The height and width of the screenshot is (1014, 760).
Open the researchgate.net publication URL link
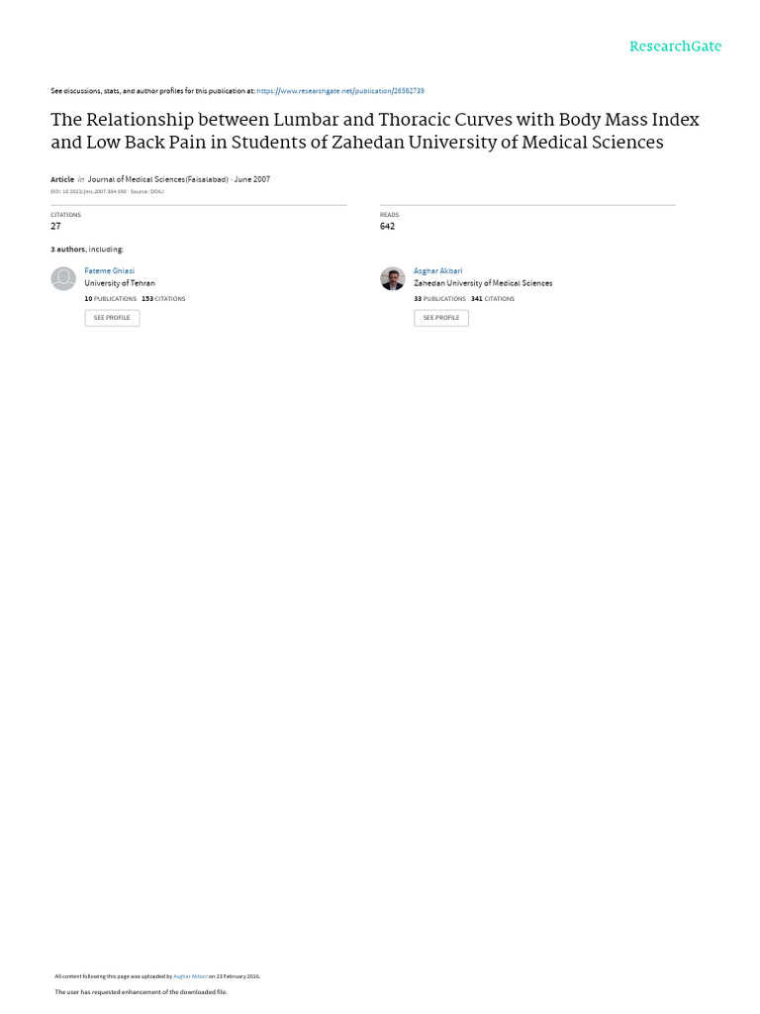pyautogui.click(x=340, y=91)
